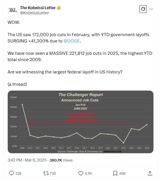View the 380.7K Views analytics

(x=61, y=160)
